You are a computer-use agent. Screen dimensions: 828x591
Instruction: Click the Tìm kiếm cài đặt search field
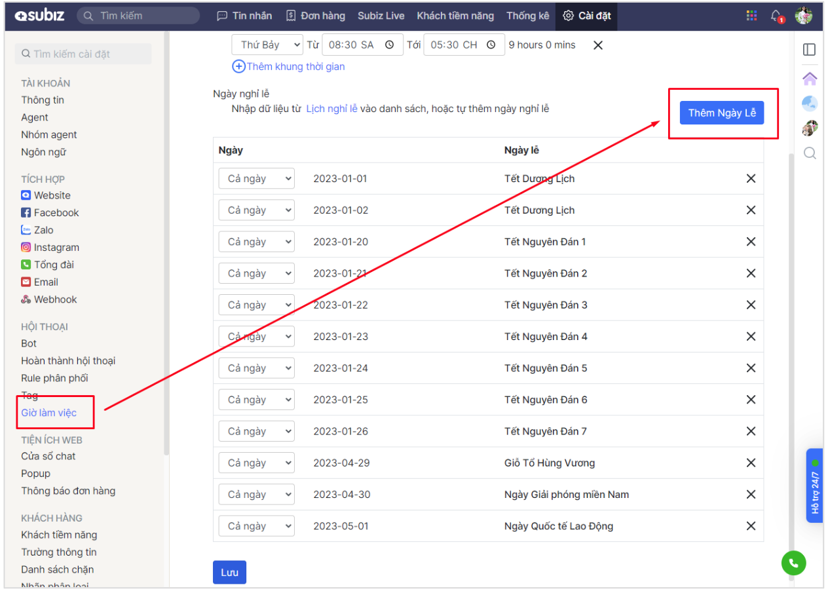(83, 54)
